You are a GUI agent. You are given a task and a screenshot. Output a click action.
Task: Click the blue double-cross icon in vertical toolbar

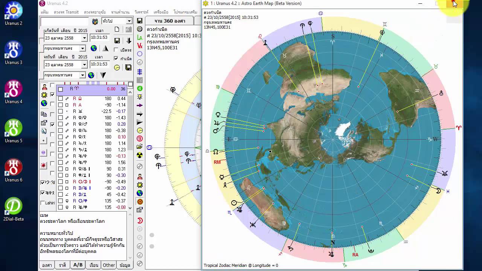(140, 72)
